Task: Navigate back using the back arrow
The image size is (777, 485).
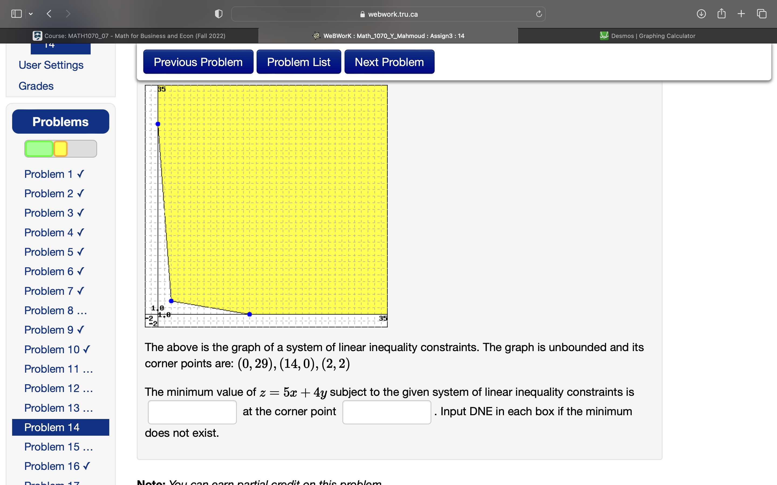Action: coord(49,13)
